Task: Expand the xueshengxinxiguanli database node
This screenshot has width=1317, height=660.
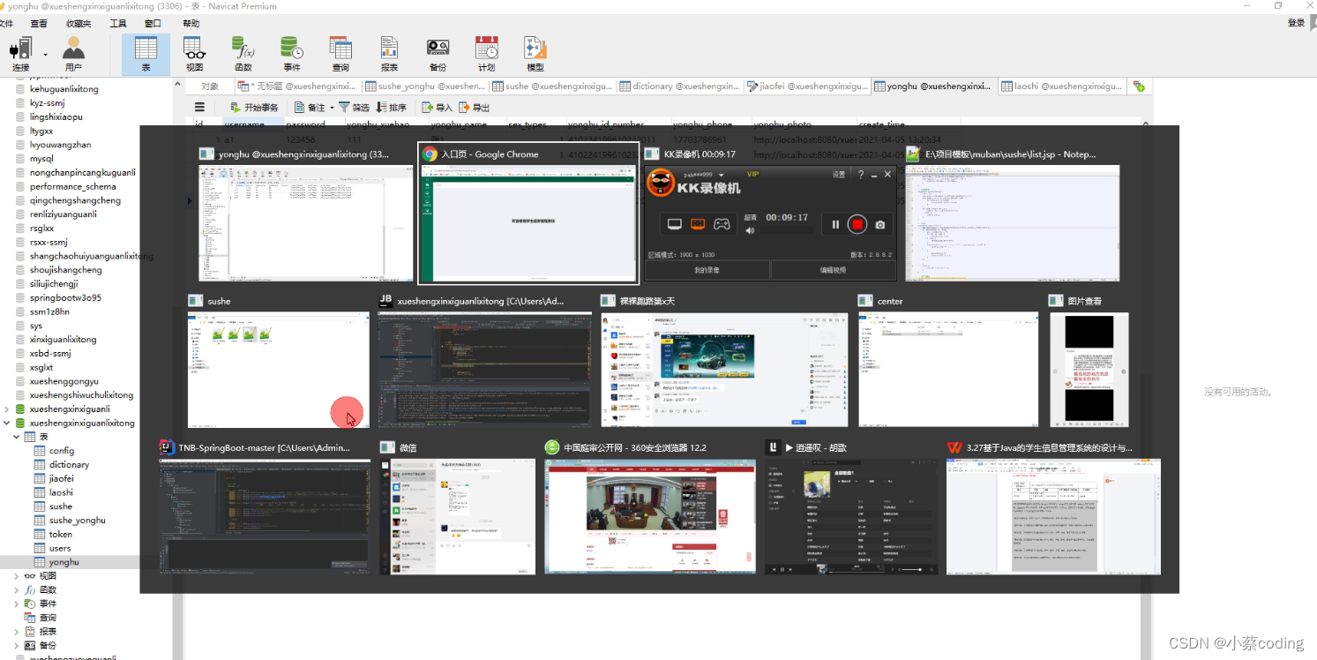Action: click(8, 409)
